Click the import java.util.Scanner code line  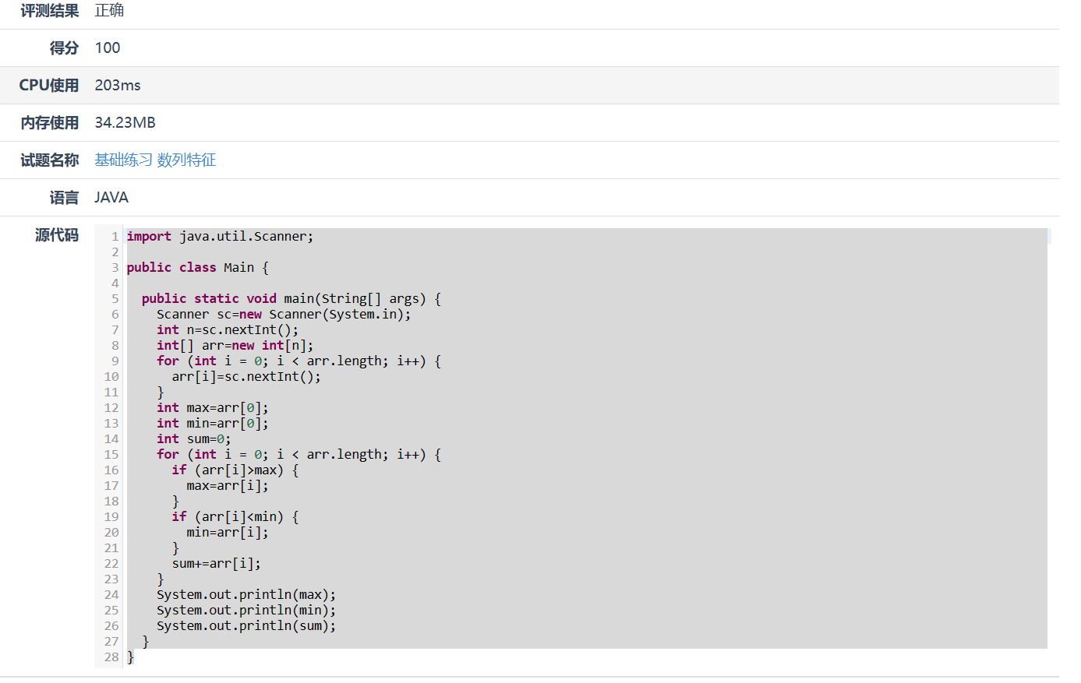pyautogui.click(x=220, y=237)
